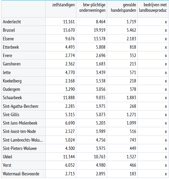Click the Ukkel row label
This screenshot has width=169, height=179.
click(x=8, y=157)
